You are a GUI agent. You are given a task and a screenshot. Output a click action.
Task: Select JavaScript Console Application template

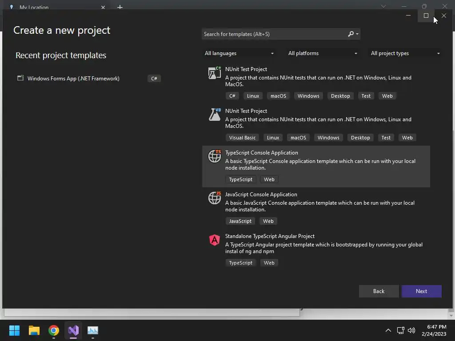[316, 208]
